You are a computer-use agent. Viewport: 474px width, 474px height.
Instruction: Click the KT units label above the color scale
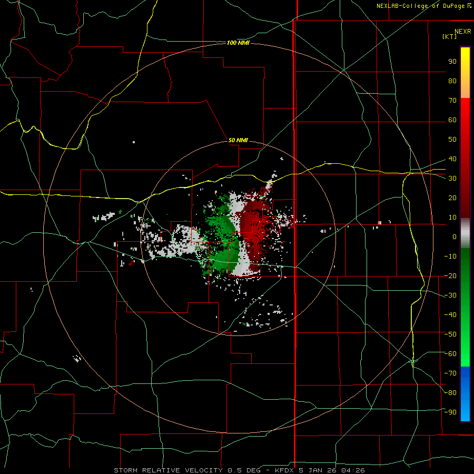[450, 36]
